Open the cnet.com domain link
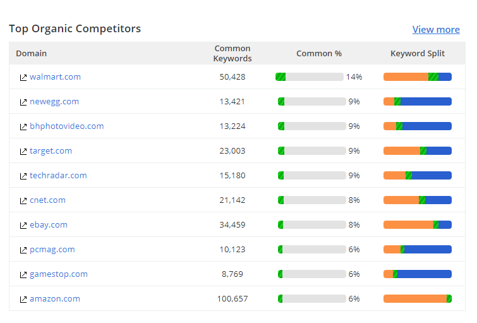The image size is (477, 323). 47,200
